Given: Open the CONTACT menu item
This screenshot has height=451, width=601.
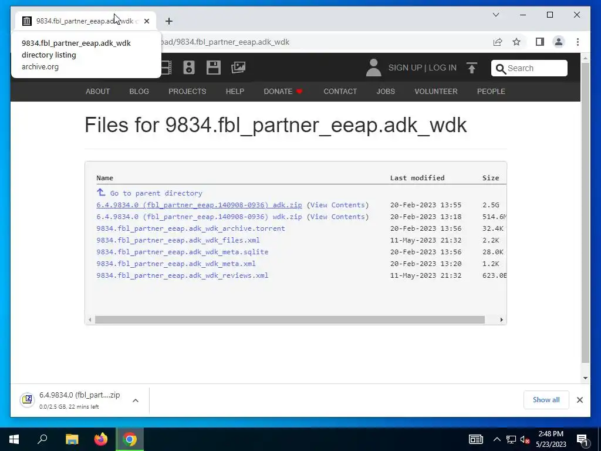Looking at the screenshot, I should 340,91.
